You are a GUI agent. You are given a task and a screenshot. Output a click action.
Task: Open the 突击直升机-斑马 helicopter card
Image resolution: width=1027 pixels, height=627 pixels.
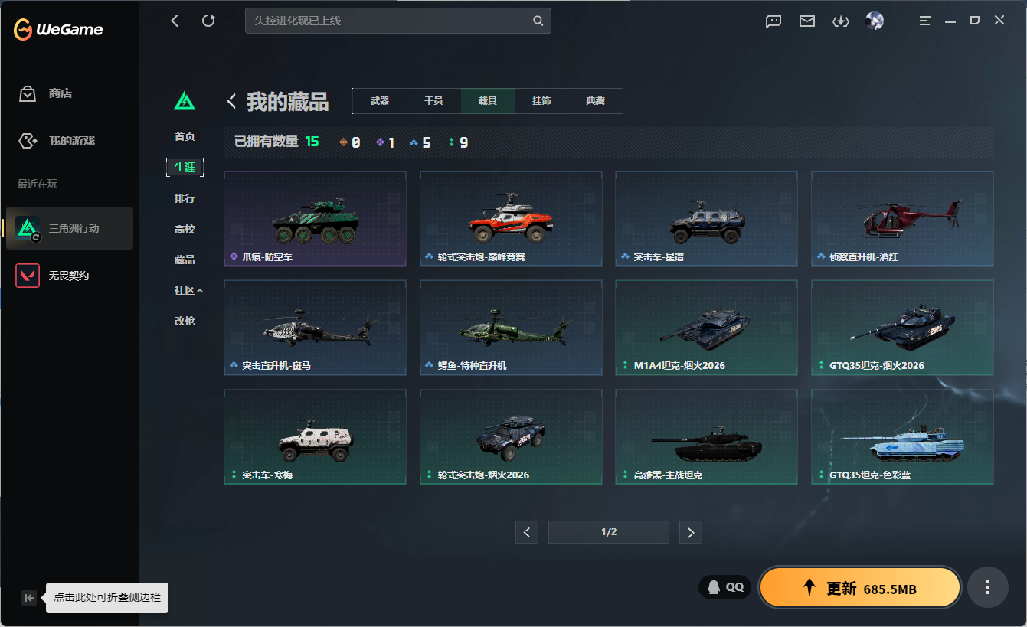[x=315, y=328]
